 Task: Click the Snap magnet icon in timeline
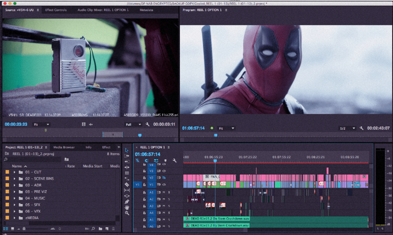click(147, 161)
